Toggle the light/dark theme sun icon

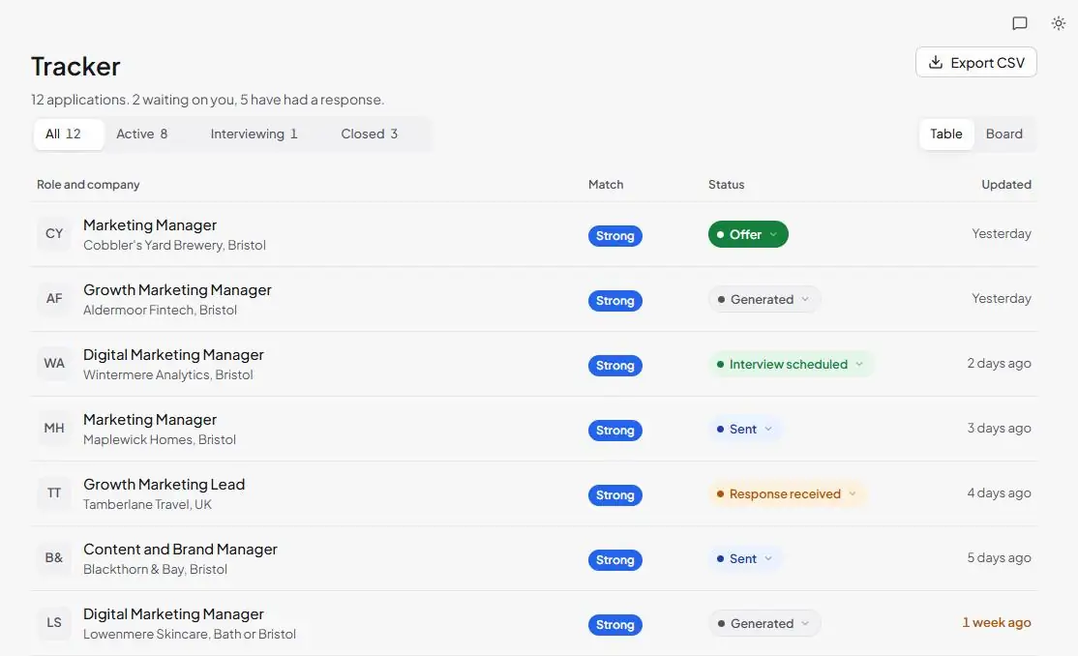1058,23
